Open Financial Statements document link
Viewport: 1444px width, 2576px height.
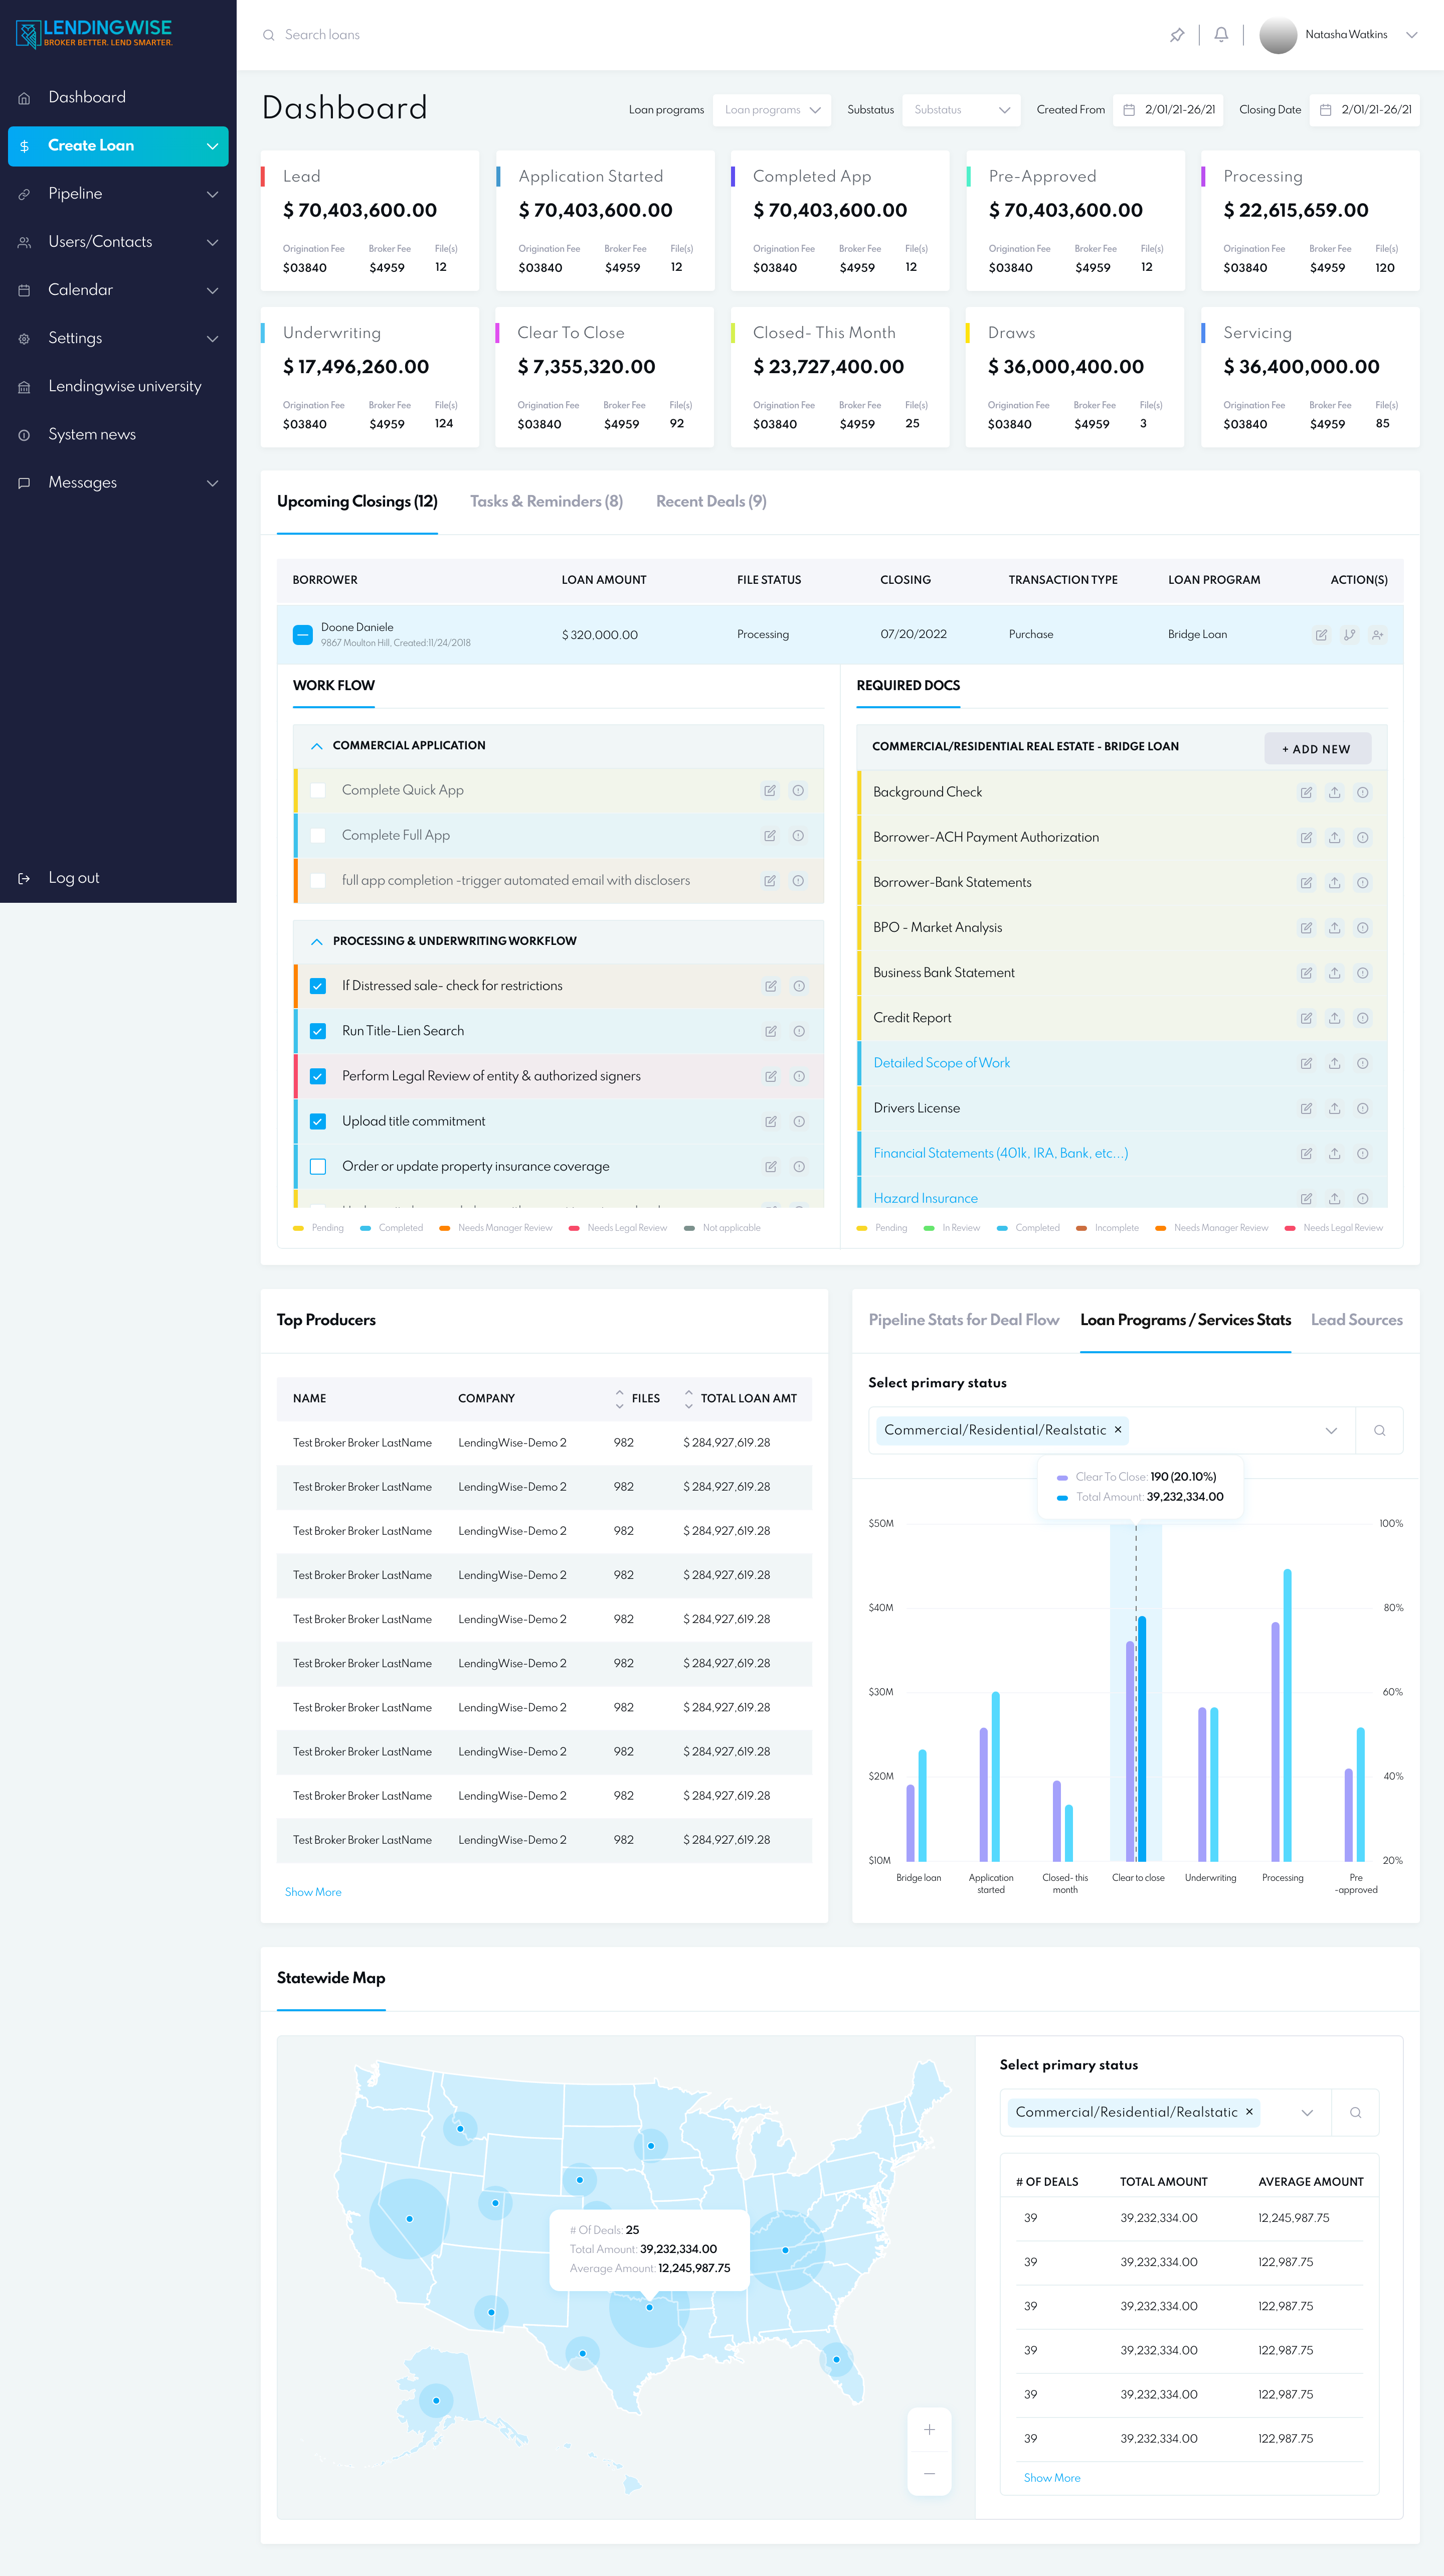tap(1000, 1154)
